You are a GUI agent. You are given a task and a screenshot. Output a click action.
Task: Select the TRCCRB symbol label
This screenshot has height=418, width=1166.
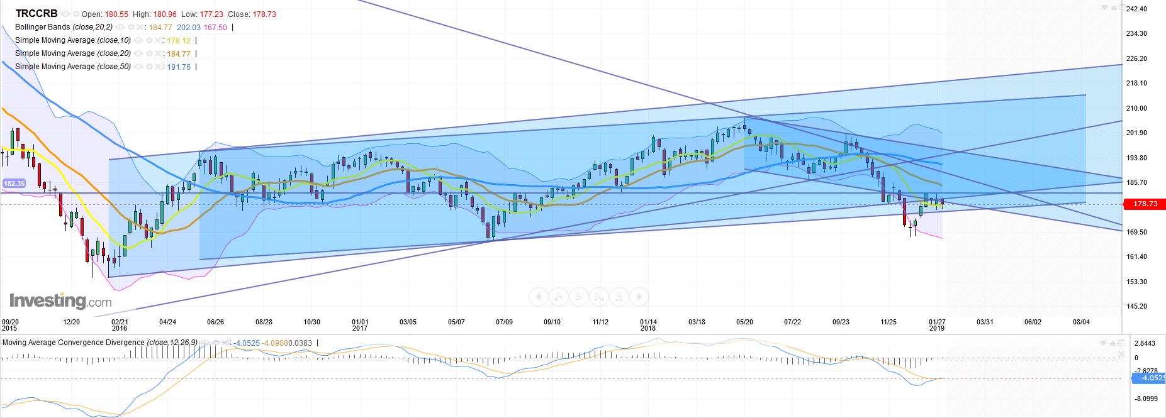pyautogui.click(x=36, y=14)
